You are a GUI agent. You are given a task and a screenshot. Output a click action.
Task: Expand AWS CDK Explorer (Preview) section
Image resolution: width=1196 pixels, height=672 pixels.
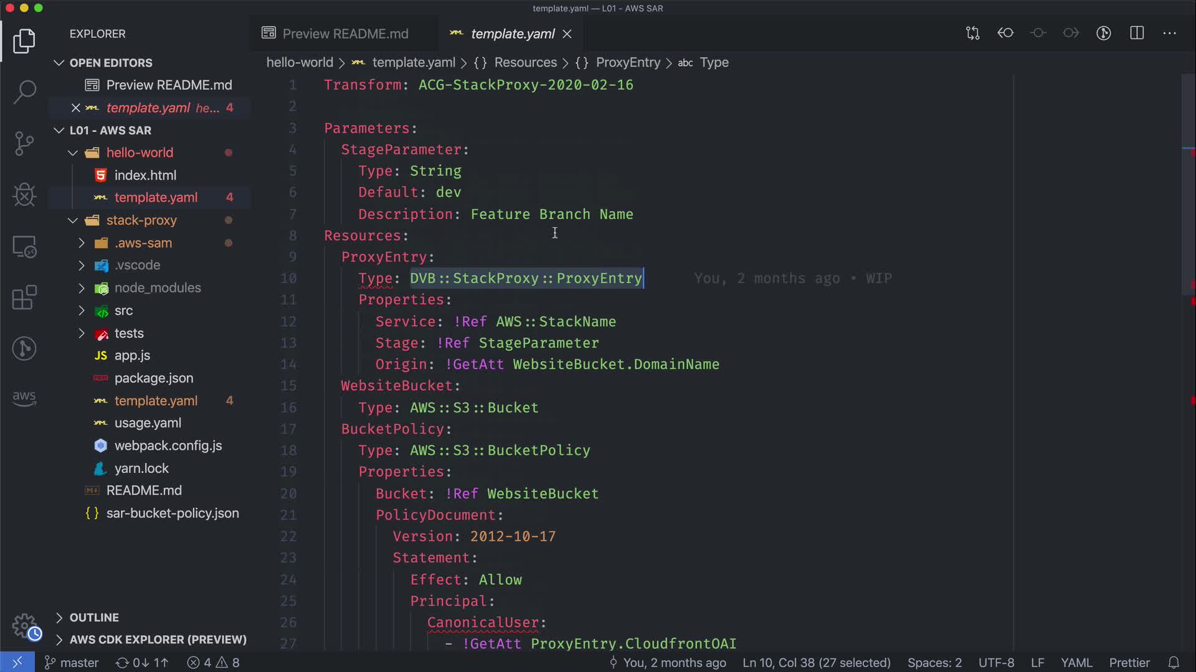click(158, 640)
